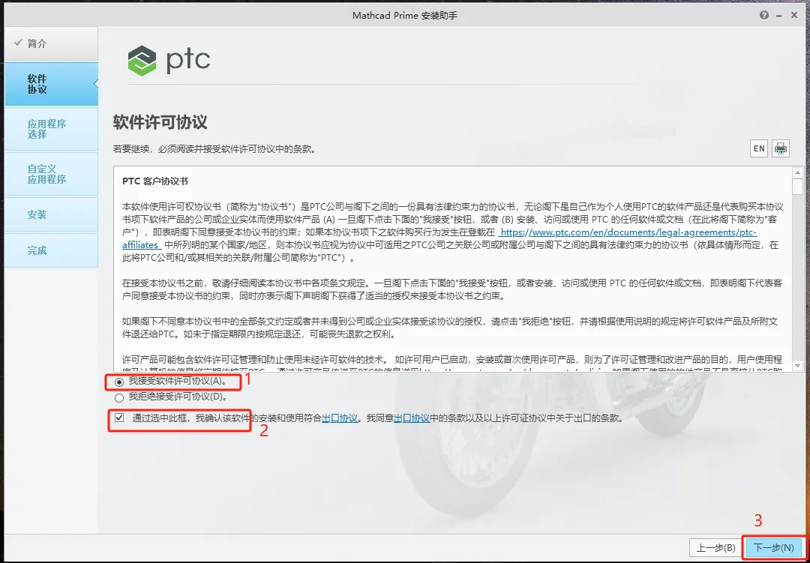Close the Mathcad Prime installer window
This screenshot has width=810, height=563.
click(794, 16)
